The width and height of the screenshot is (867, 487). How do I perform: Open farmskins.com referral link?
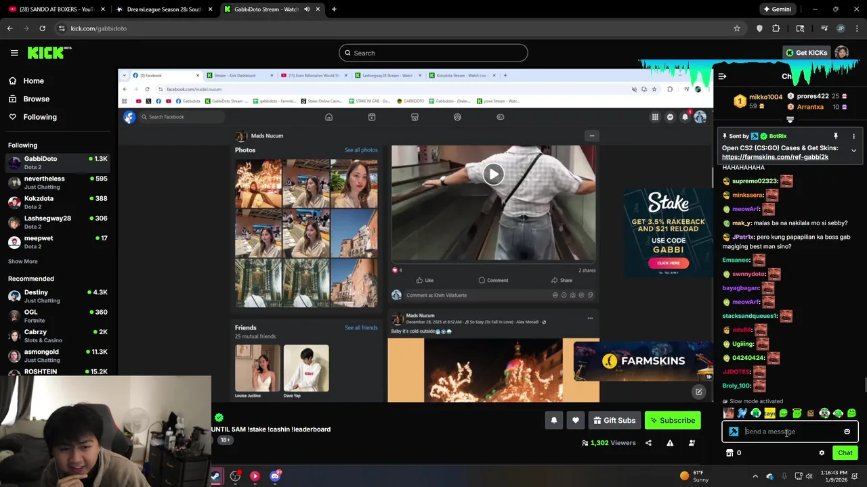(775, 157)
